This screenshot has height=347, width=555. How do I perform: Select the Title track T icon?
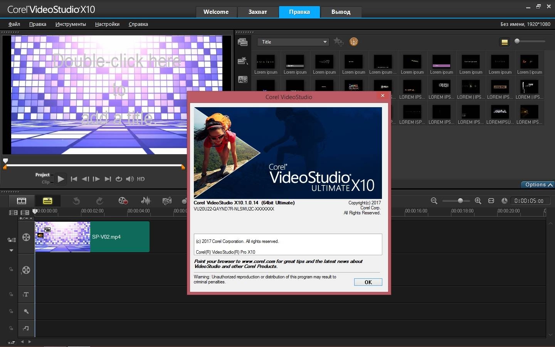(x=26, y=295)
